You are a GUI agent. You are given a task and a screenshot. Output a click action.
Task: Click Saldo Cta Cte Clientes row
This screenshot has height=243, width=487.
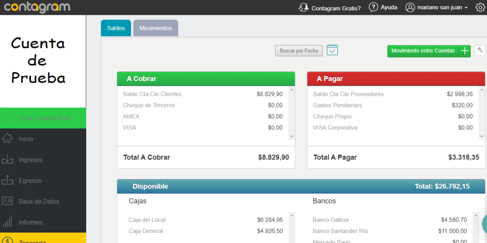coord(203,94)
